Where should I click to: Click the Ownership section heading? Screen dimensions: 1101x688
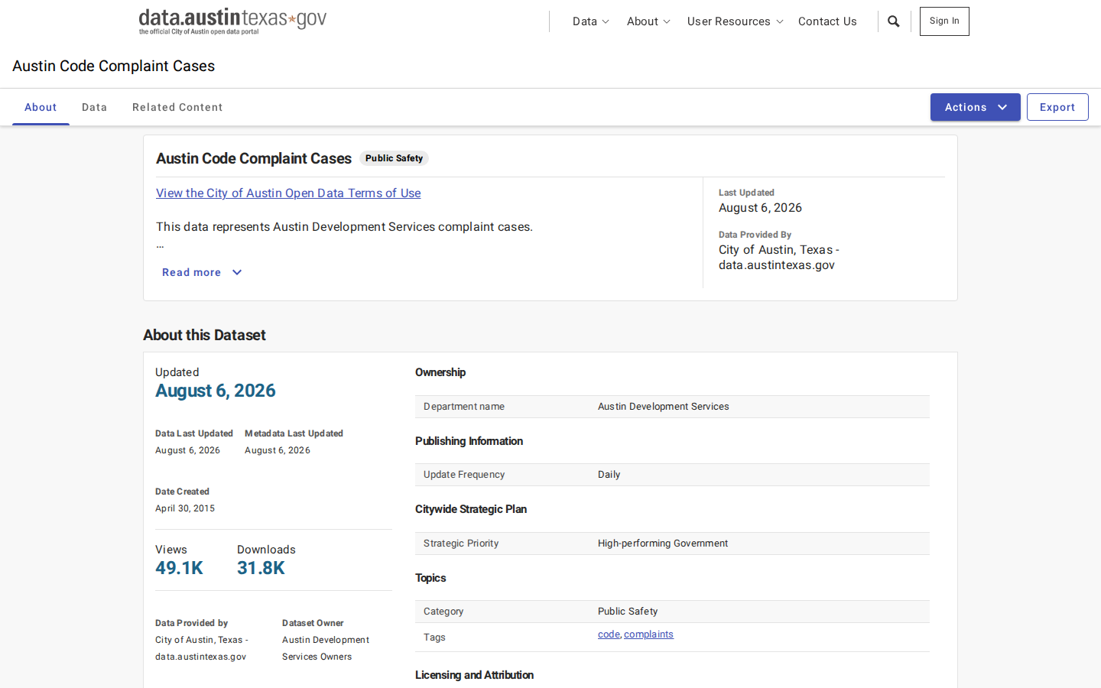440,372
